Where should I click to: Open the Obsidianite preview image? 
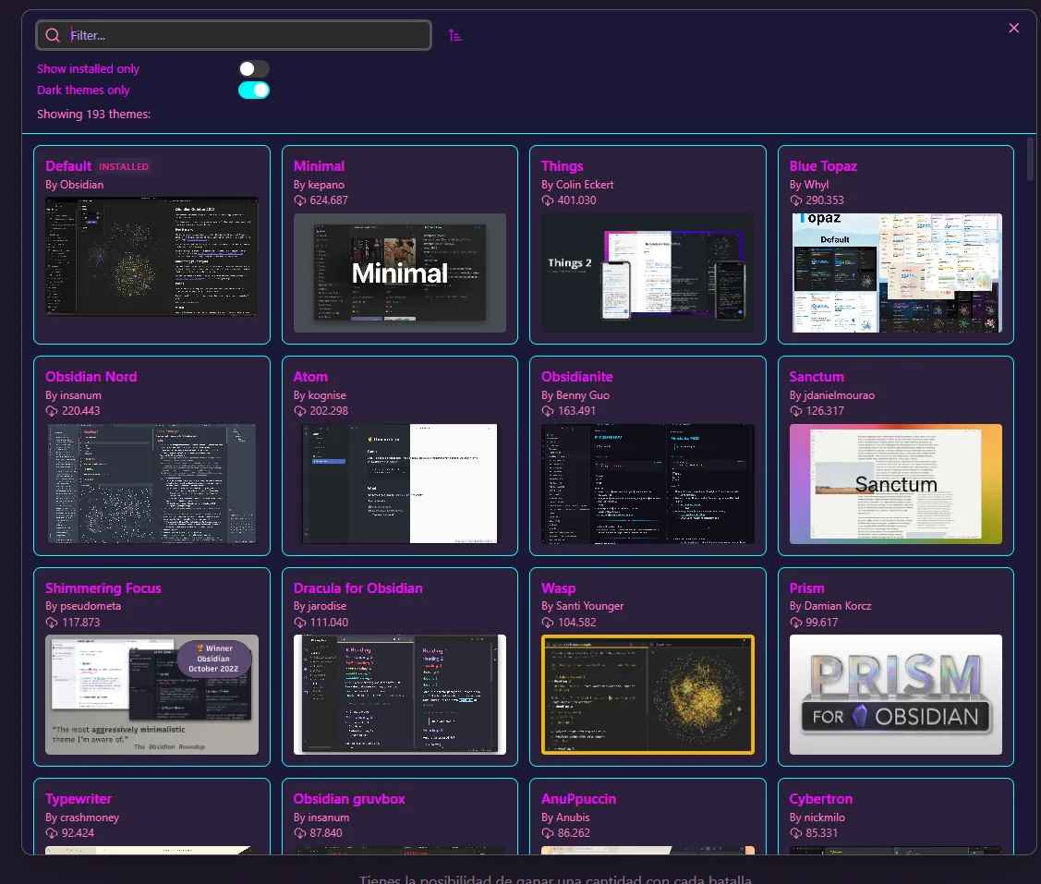pyautogui.click(x=648, y=483)
